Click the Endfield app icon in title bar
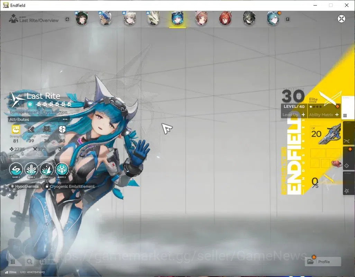 [6, 5]
